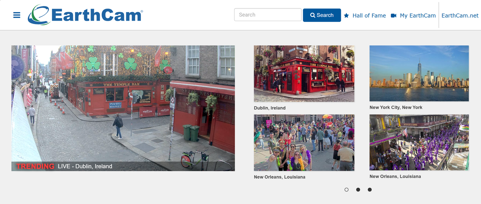Click New Orleans caption under purple parade photo
481x204 pixels.
point(395,176)
